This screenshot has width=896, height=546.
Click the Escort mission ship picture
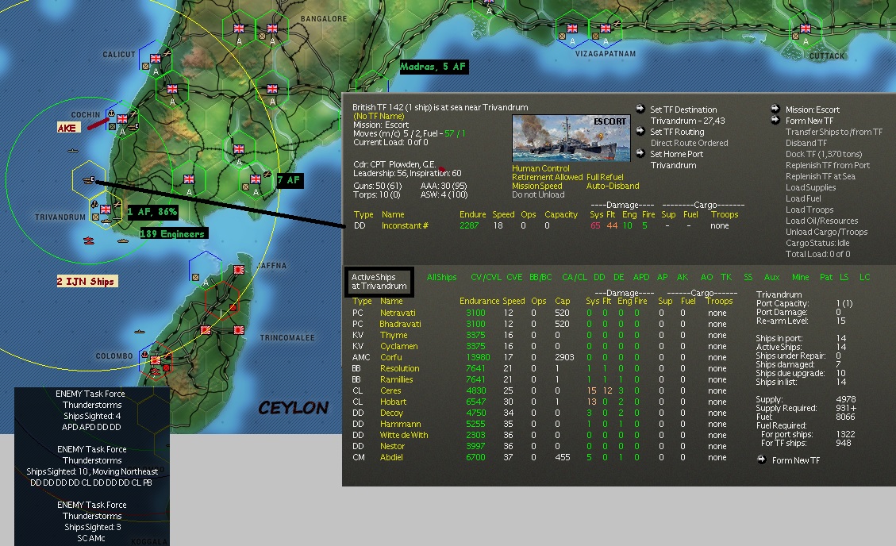[571, 138]
